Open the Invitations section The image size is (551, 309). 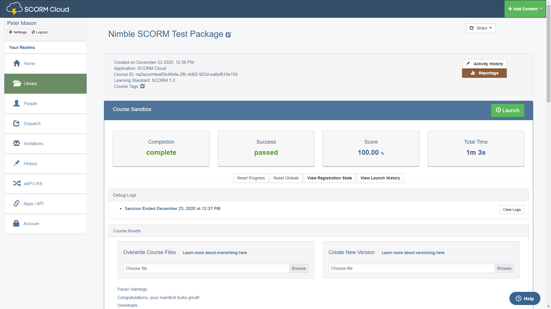[45, 144]
